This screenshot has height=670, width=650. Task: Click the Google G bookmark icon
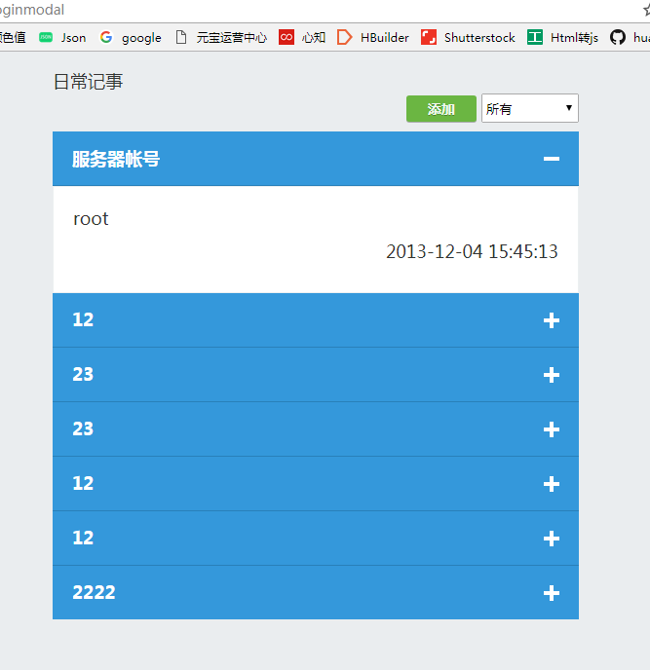click(105, 37)
